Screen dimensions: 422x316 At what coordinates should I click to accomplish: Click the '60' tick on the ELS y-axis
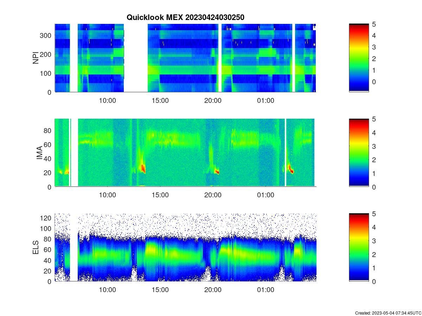click(x=48, y=250)
